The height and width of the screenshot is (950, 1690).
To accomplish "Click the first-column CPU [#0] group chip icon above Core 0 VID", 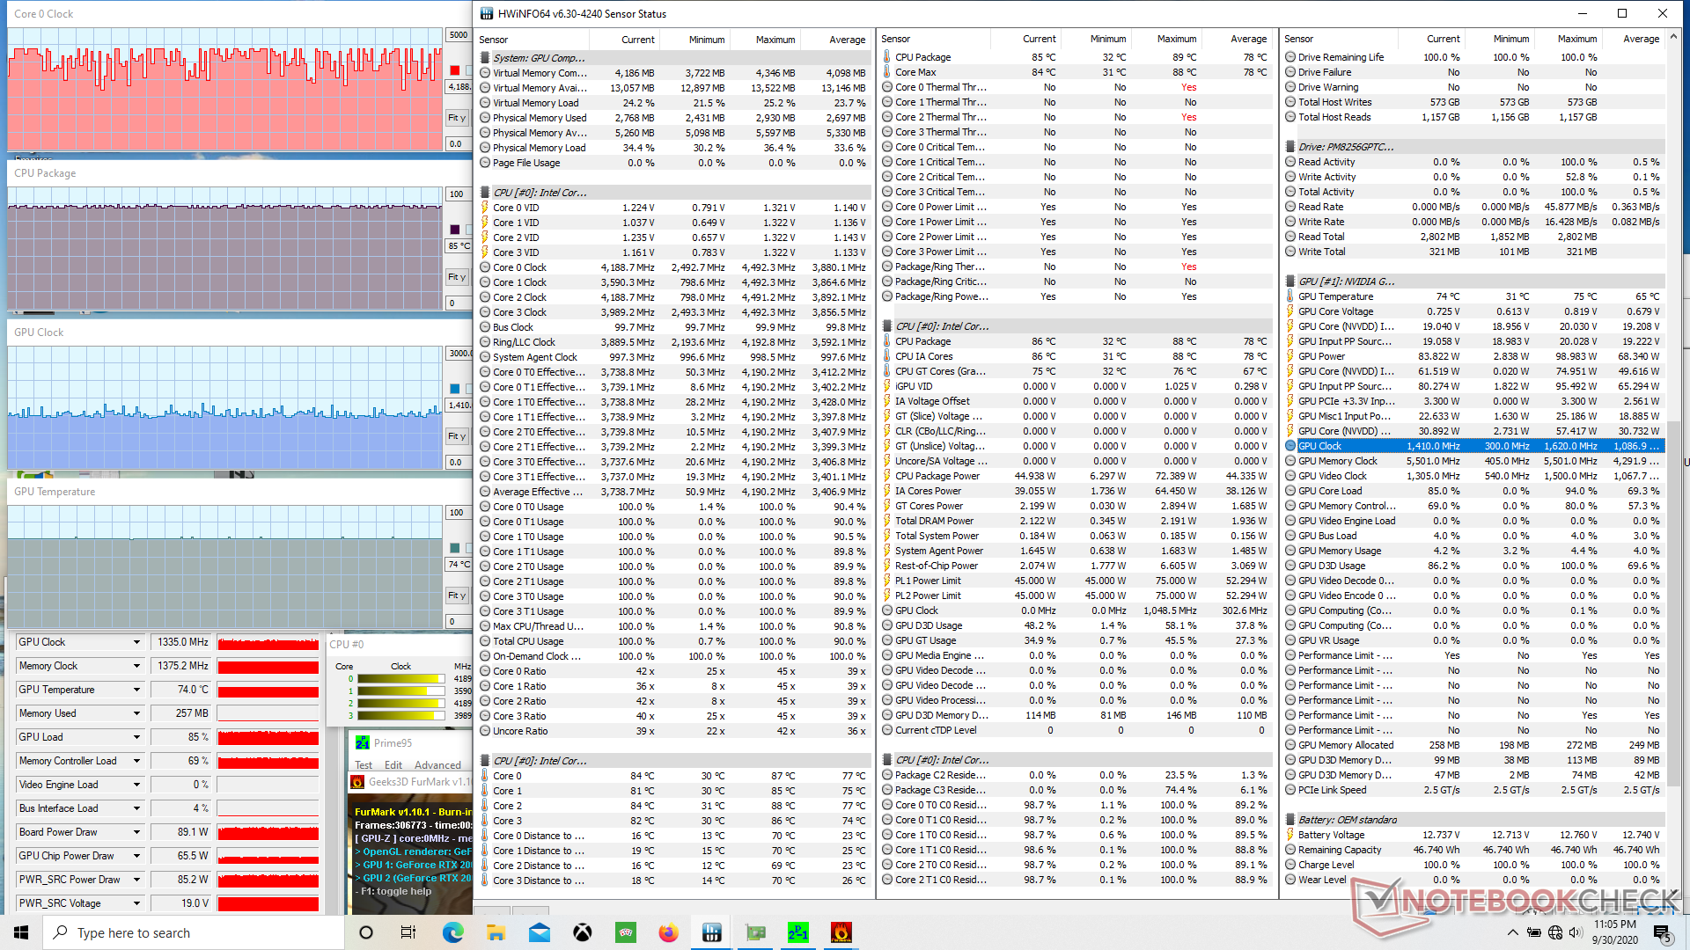I will (485, 193).
